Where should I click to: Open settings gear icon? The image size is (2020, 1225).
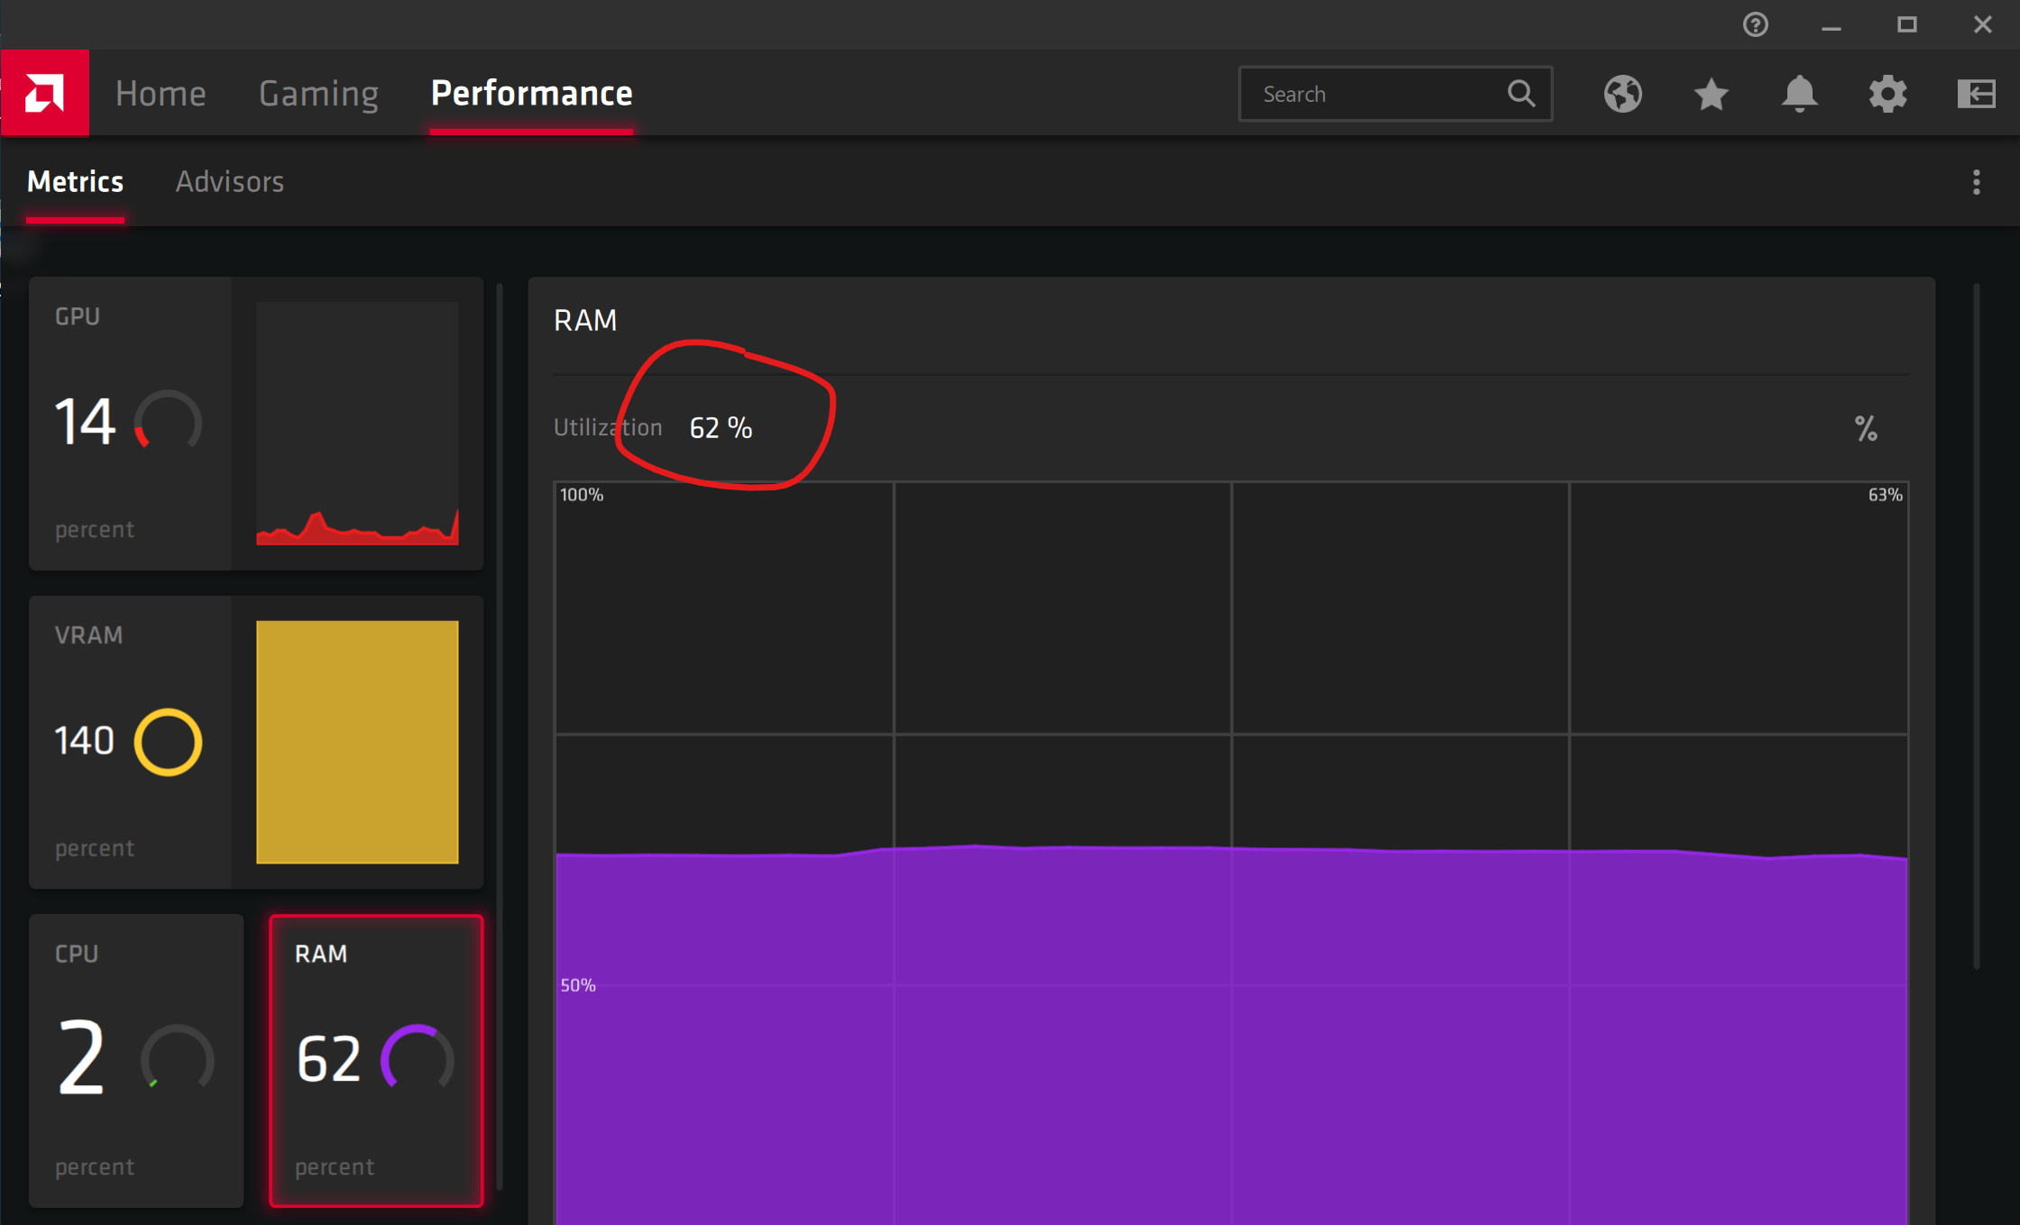point(1887,94)
